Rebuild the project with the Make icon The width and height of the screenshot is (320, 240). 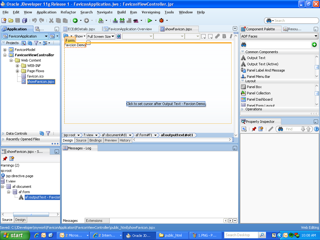click(115, 21)
